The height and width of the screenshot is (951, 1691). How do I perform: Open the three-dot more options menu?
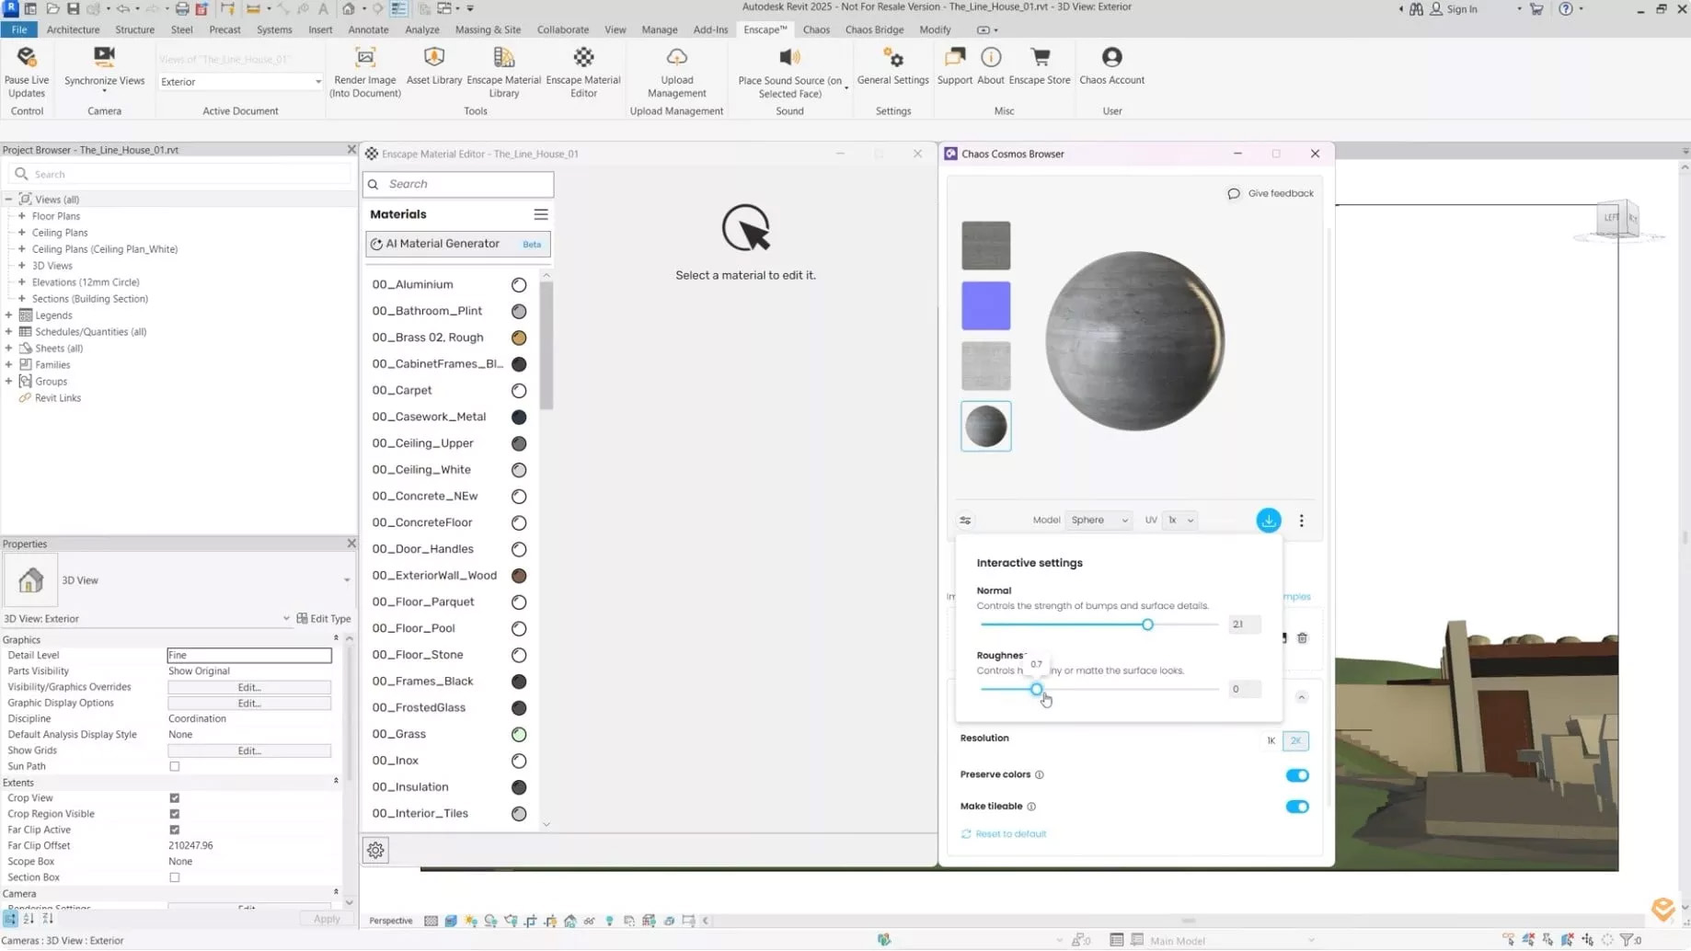click(1301, 521)
